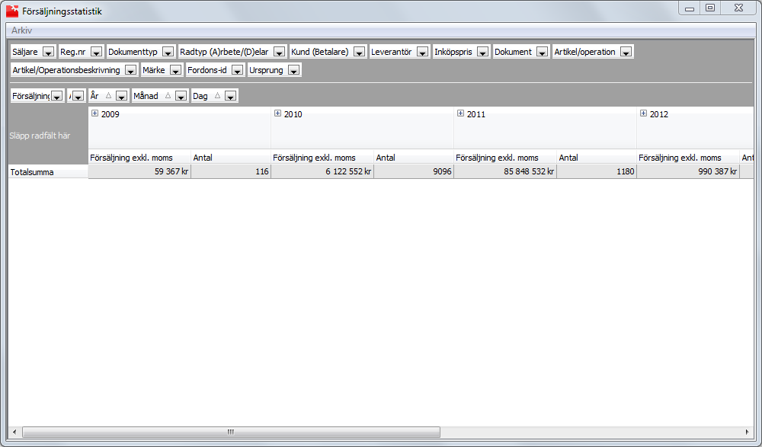Open the Märke filter dropdown arrow

[175, 71]
